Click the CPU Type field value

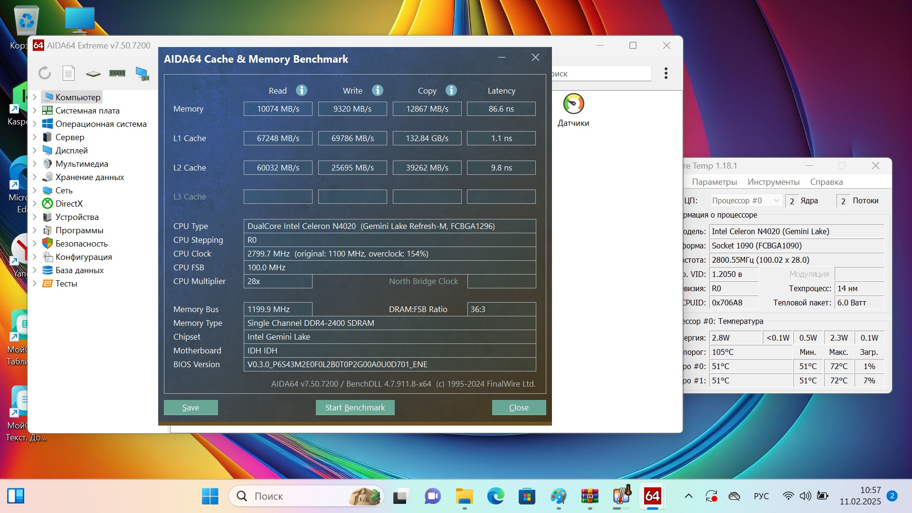(389, 226)
